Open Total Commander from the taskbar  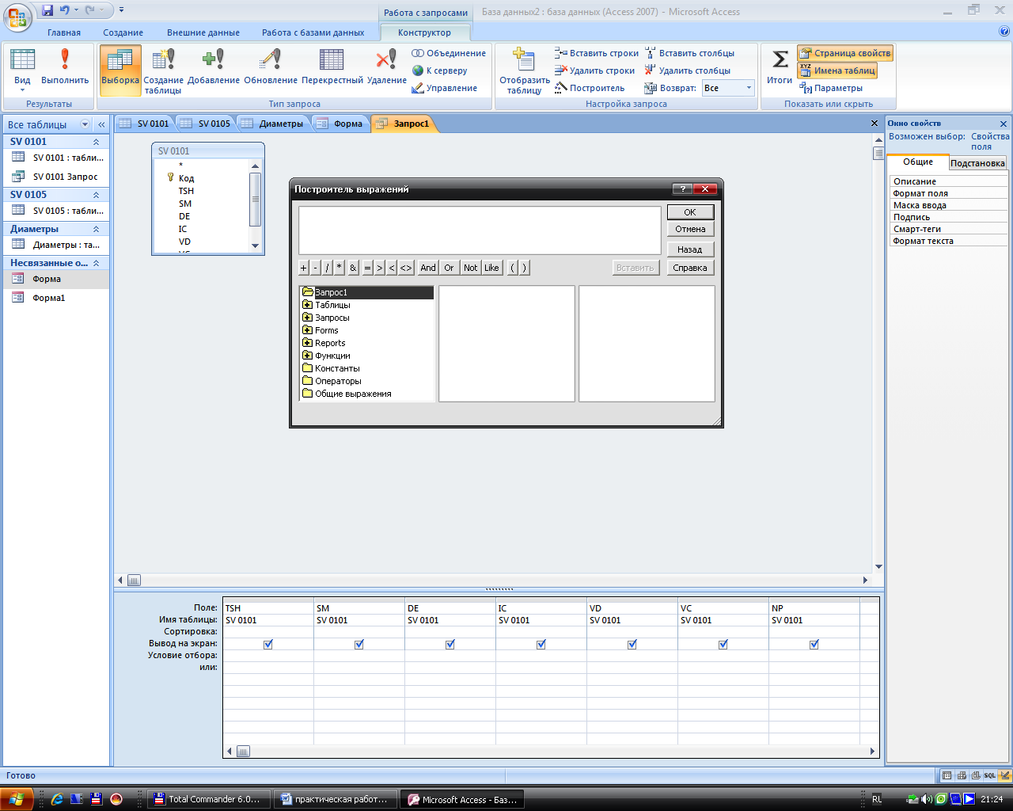coord(209,799)
